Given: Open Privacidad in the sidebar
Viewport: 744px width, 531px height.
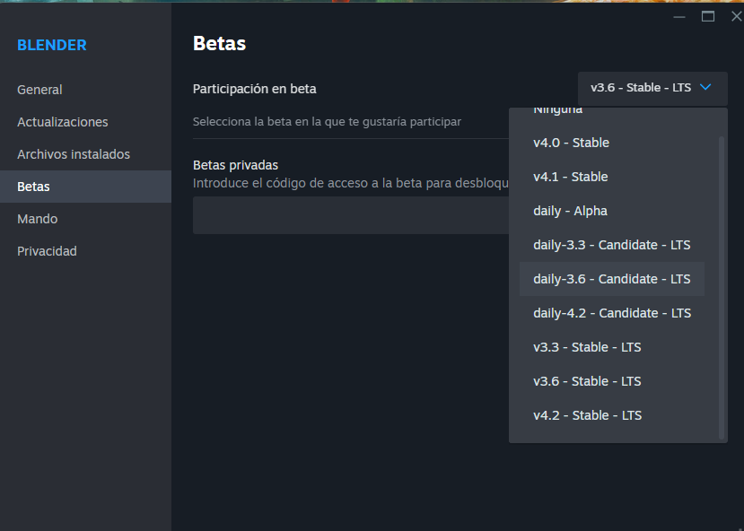Looking at the screenshot, I should pyautogui.click(x=47, y=251).
